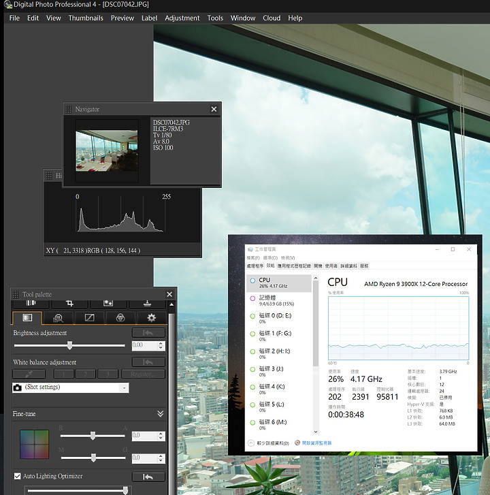
Task: Click Task Manager sidebar scroll down arrow
Action: 316,432
